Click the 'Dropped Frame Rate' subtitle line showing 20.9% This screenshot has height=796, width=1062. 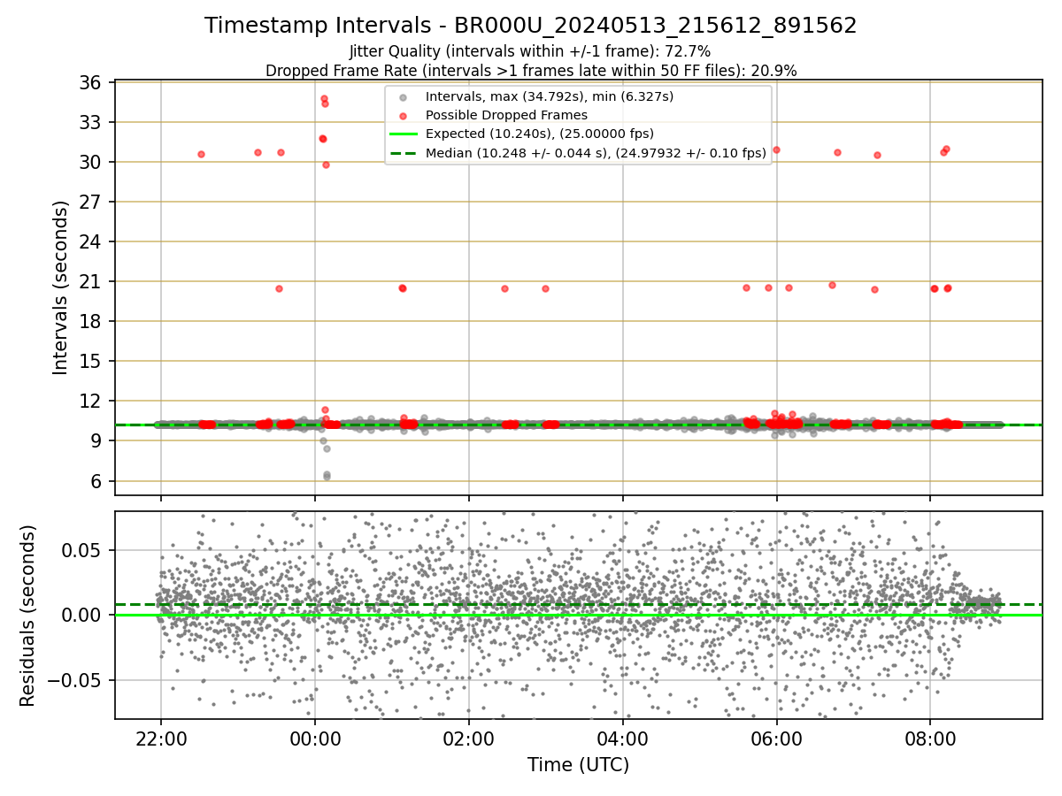[531, 71]
